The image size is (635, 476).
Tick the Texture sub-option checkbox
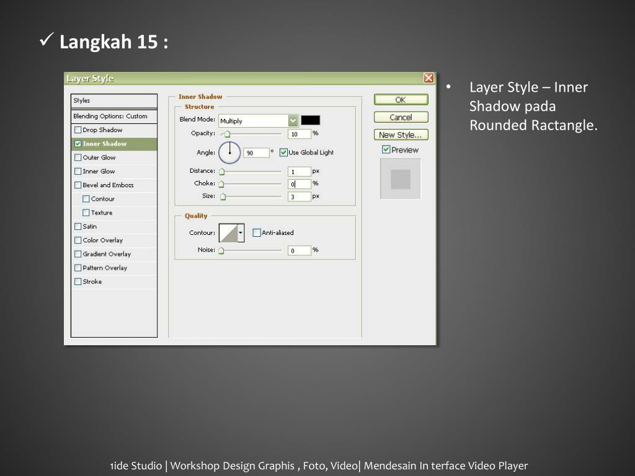(86, 213)
